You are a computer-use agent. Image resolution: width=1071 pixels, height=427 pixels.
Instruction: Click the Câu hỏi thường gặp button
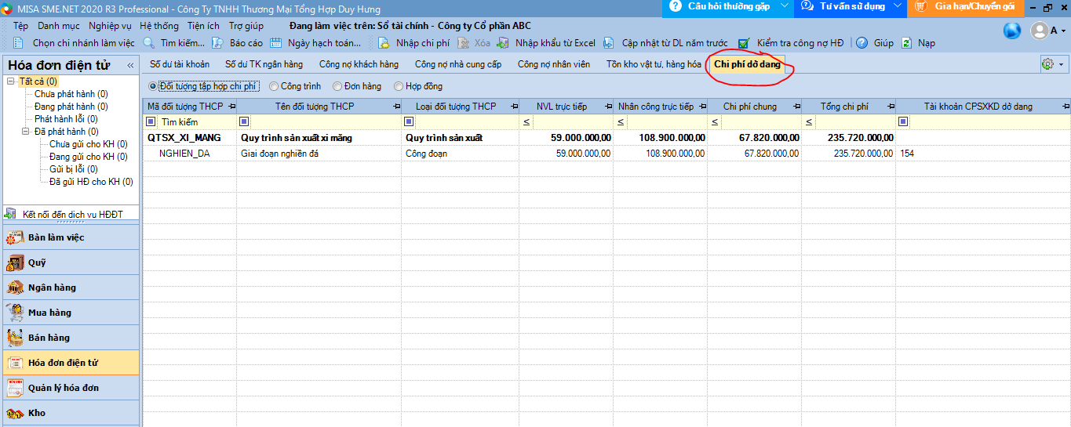pos(719,7)
